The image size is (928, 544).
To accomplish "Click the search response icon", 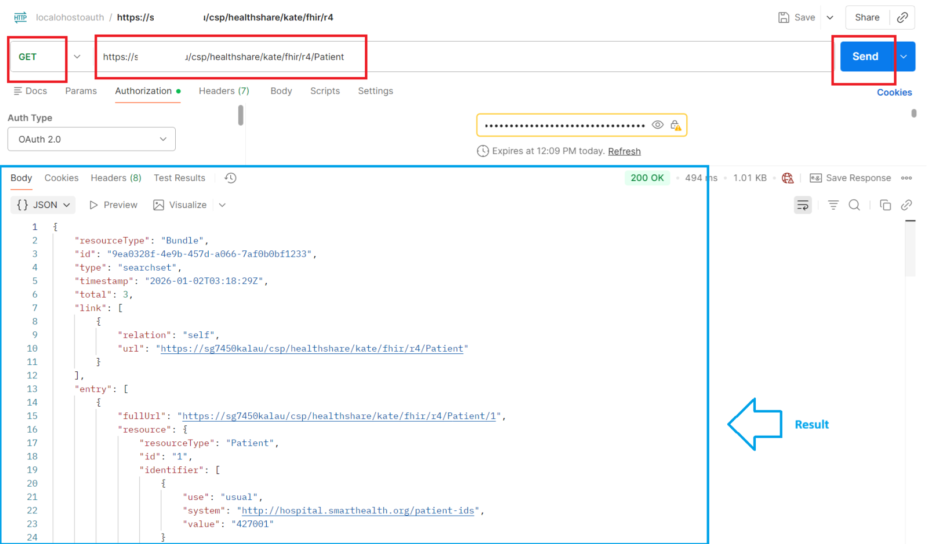I will coord(854,205).
